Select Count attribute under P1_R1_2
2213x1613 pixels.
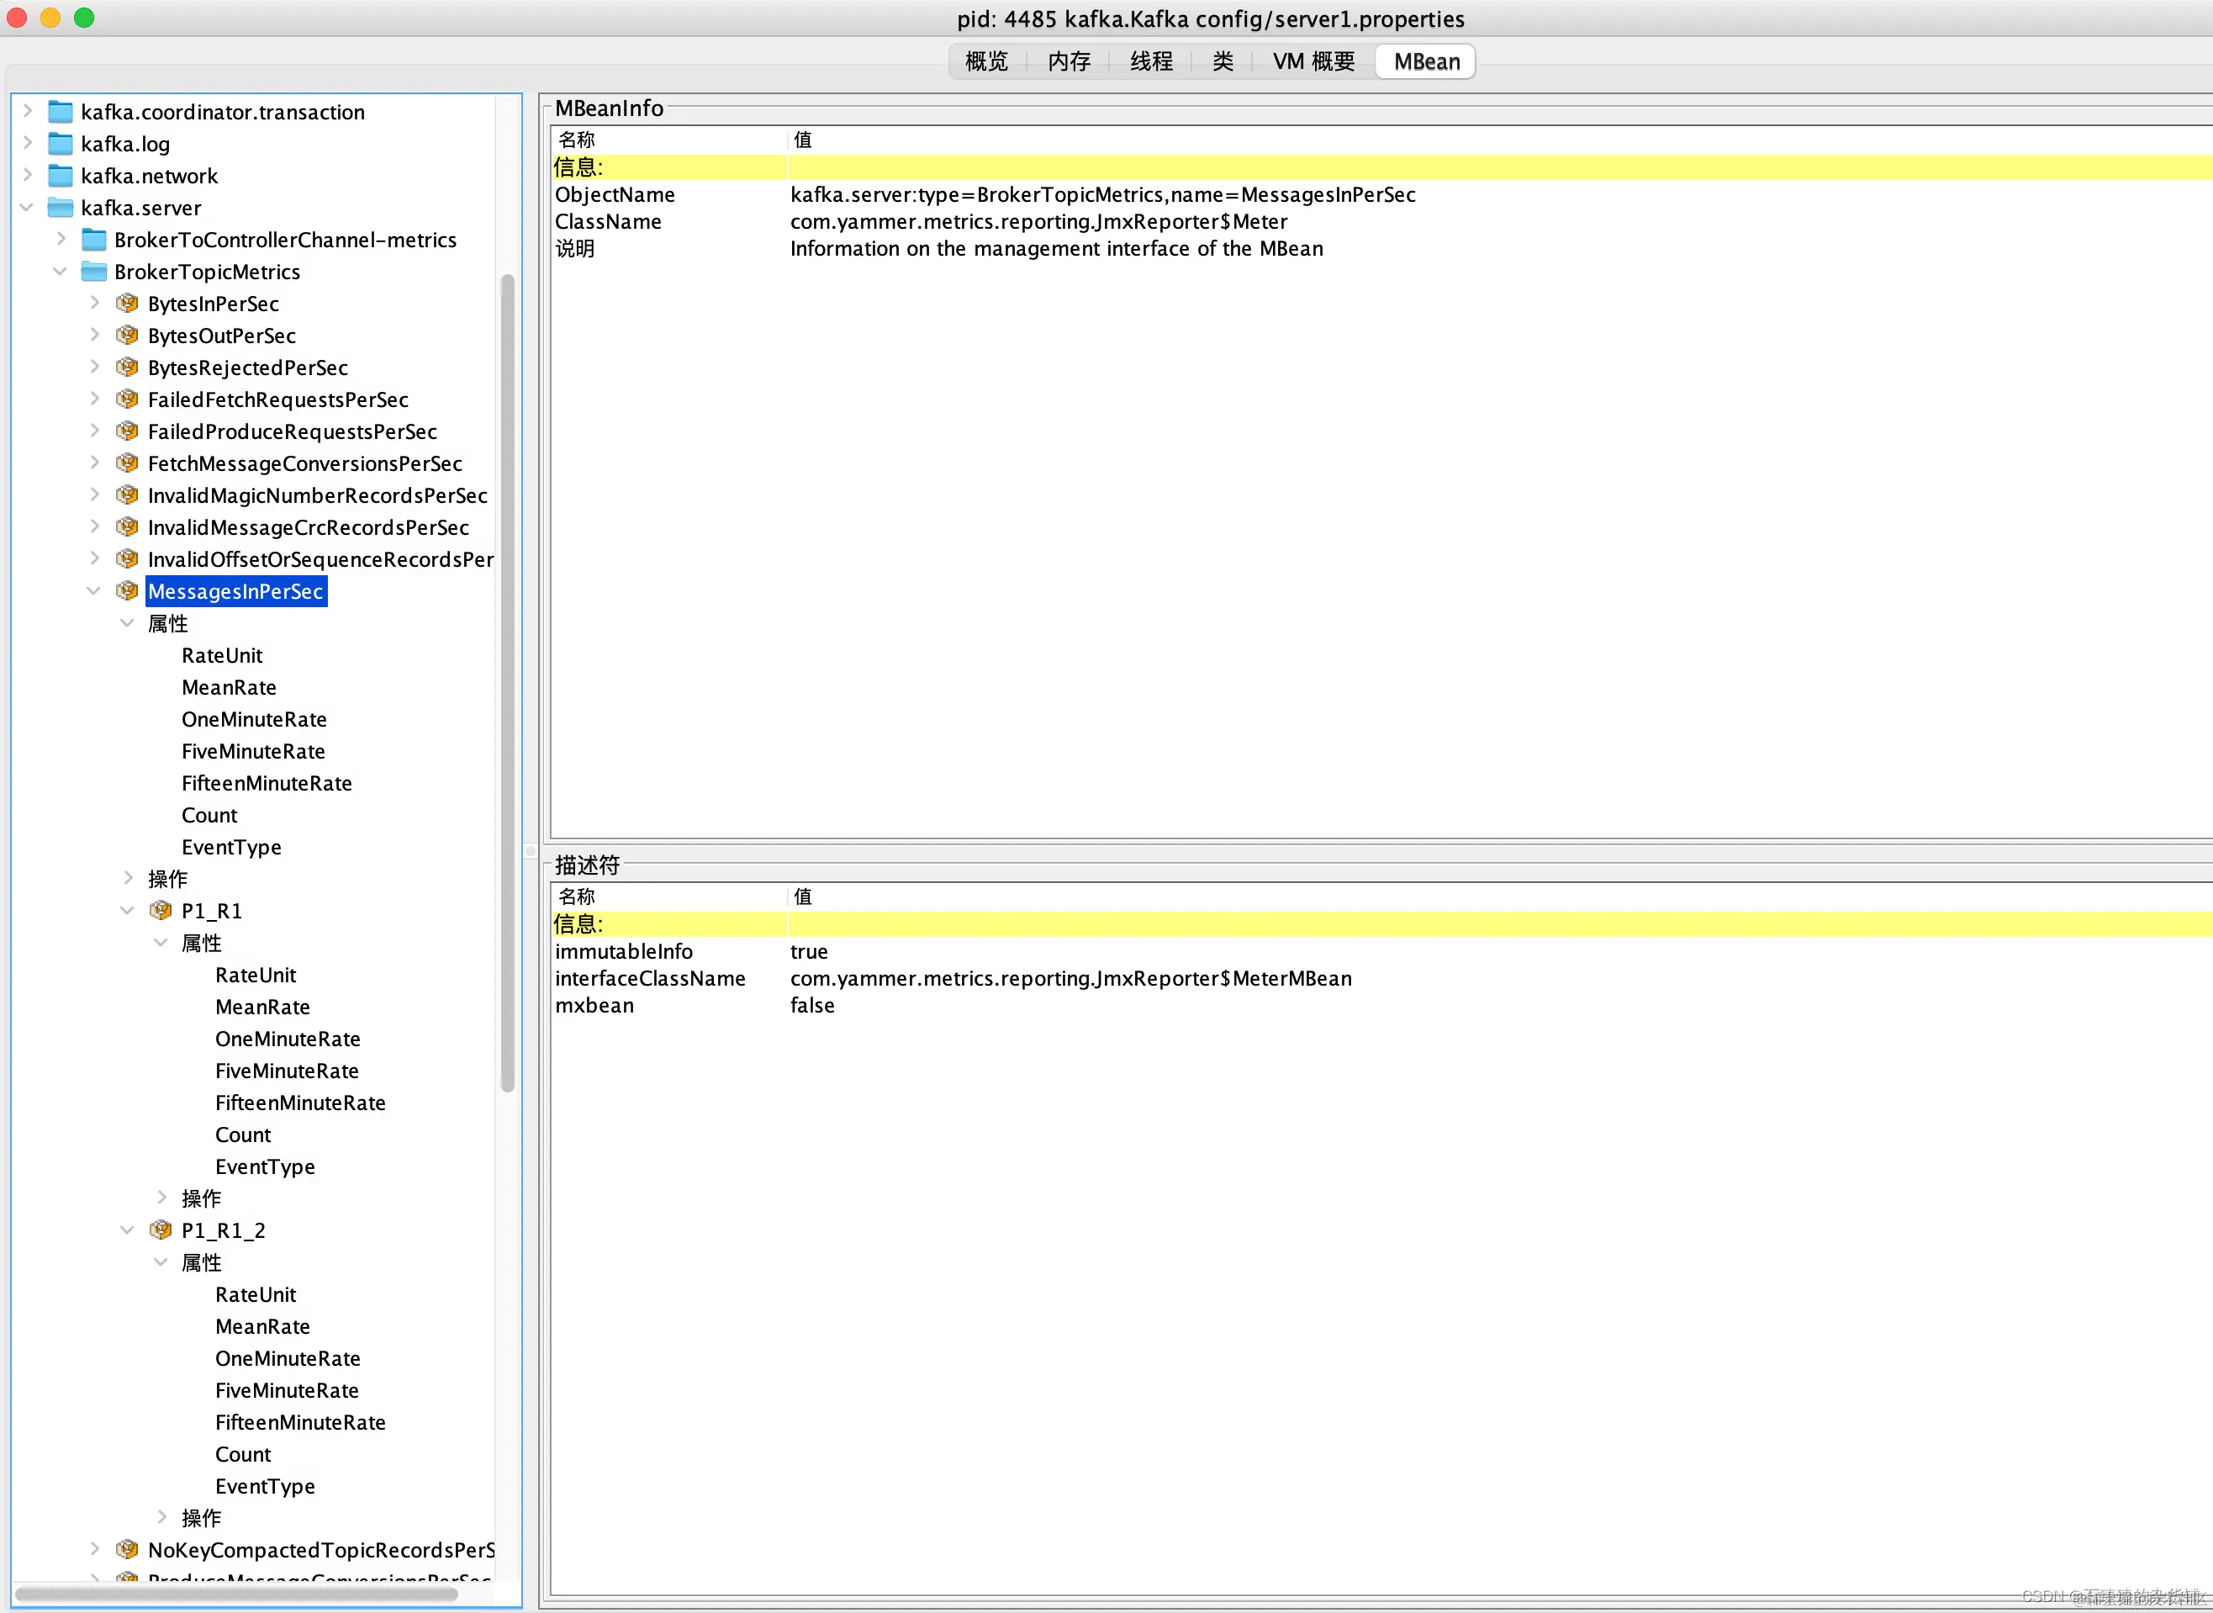[243, 1454]
